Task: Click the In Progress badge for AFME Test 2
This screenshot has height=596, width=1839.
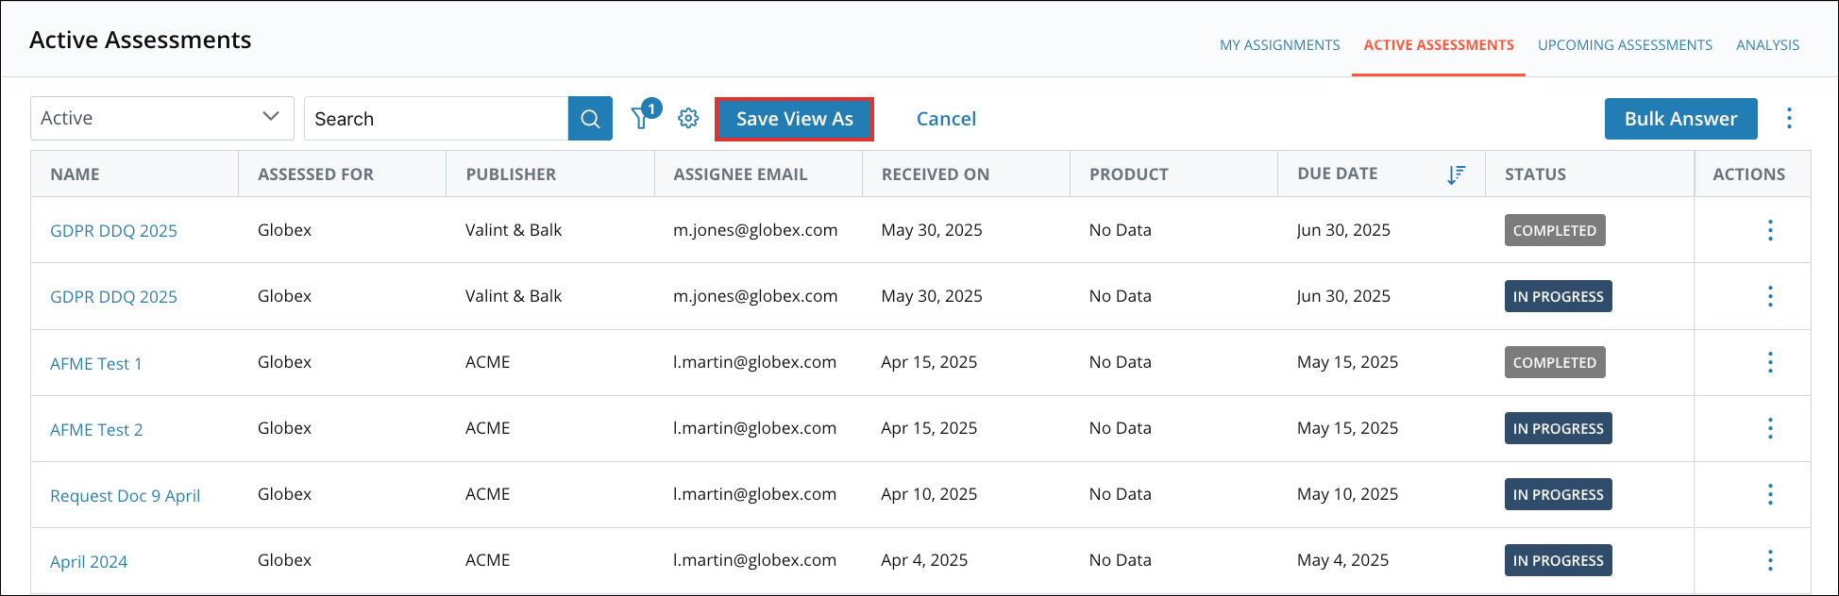Action: pos(1558,428)
